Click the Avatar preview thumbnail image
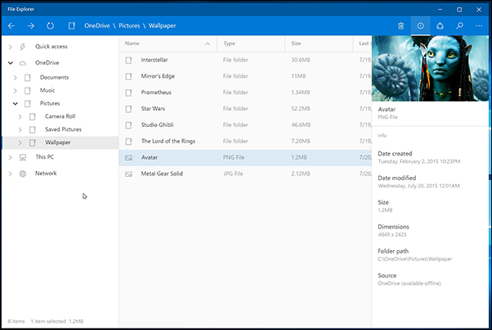Image resolution: width=492 pixels, height=330 pixels. [430, 68]
